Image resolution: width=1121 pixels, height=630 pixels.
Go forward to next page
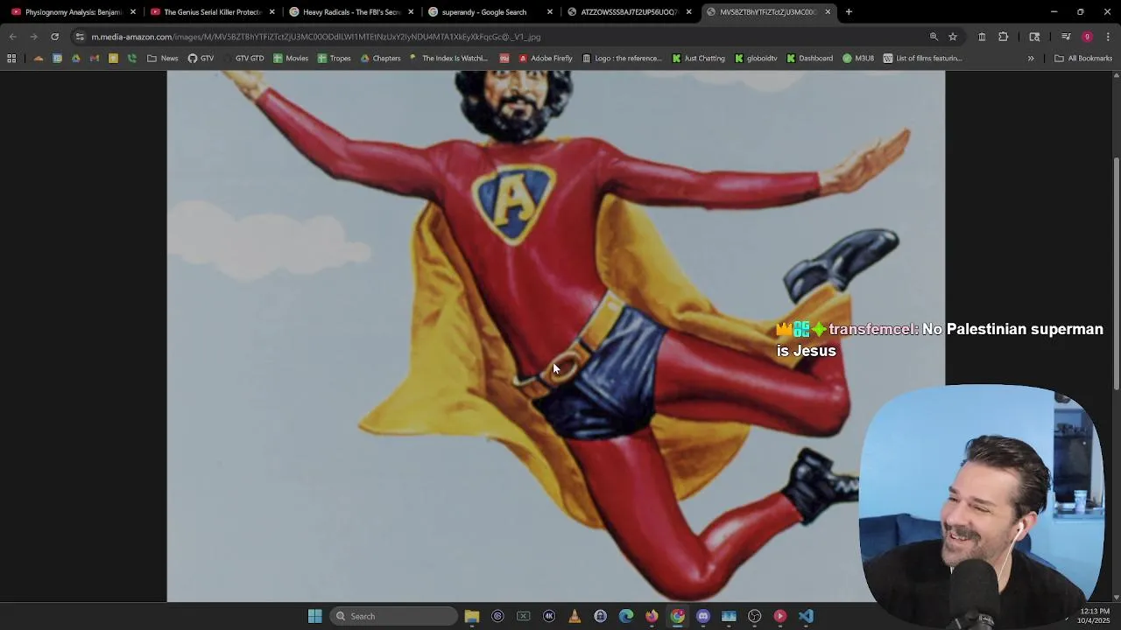pyautogui.click(x=33, y=37)
